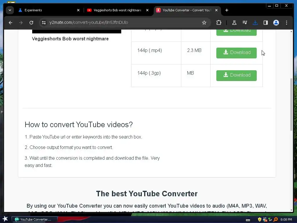
Task: Open the Extensions puzzle menu
Action: [x=219, y=23]
